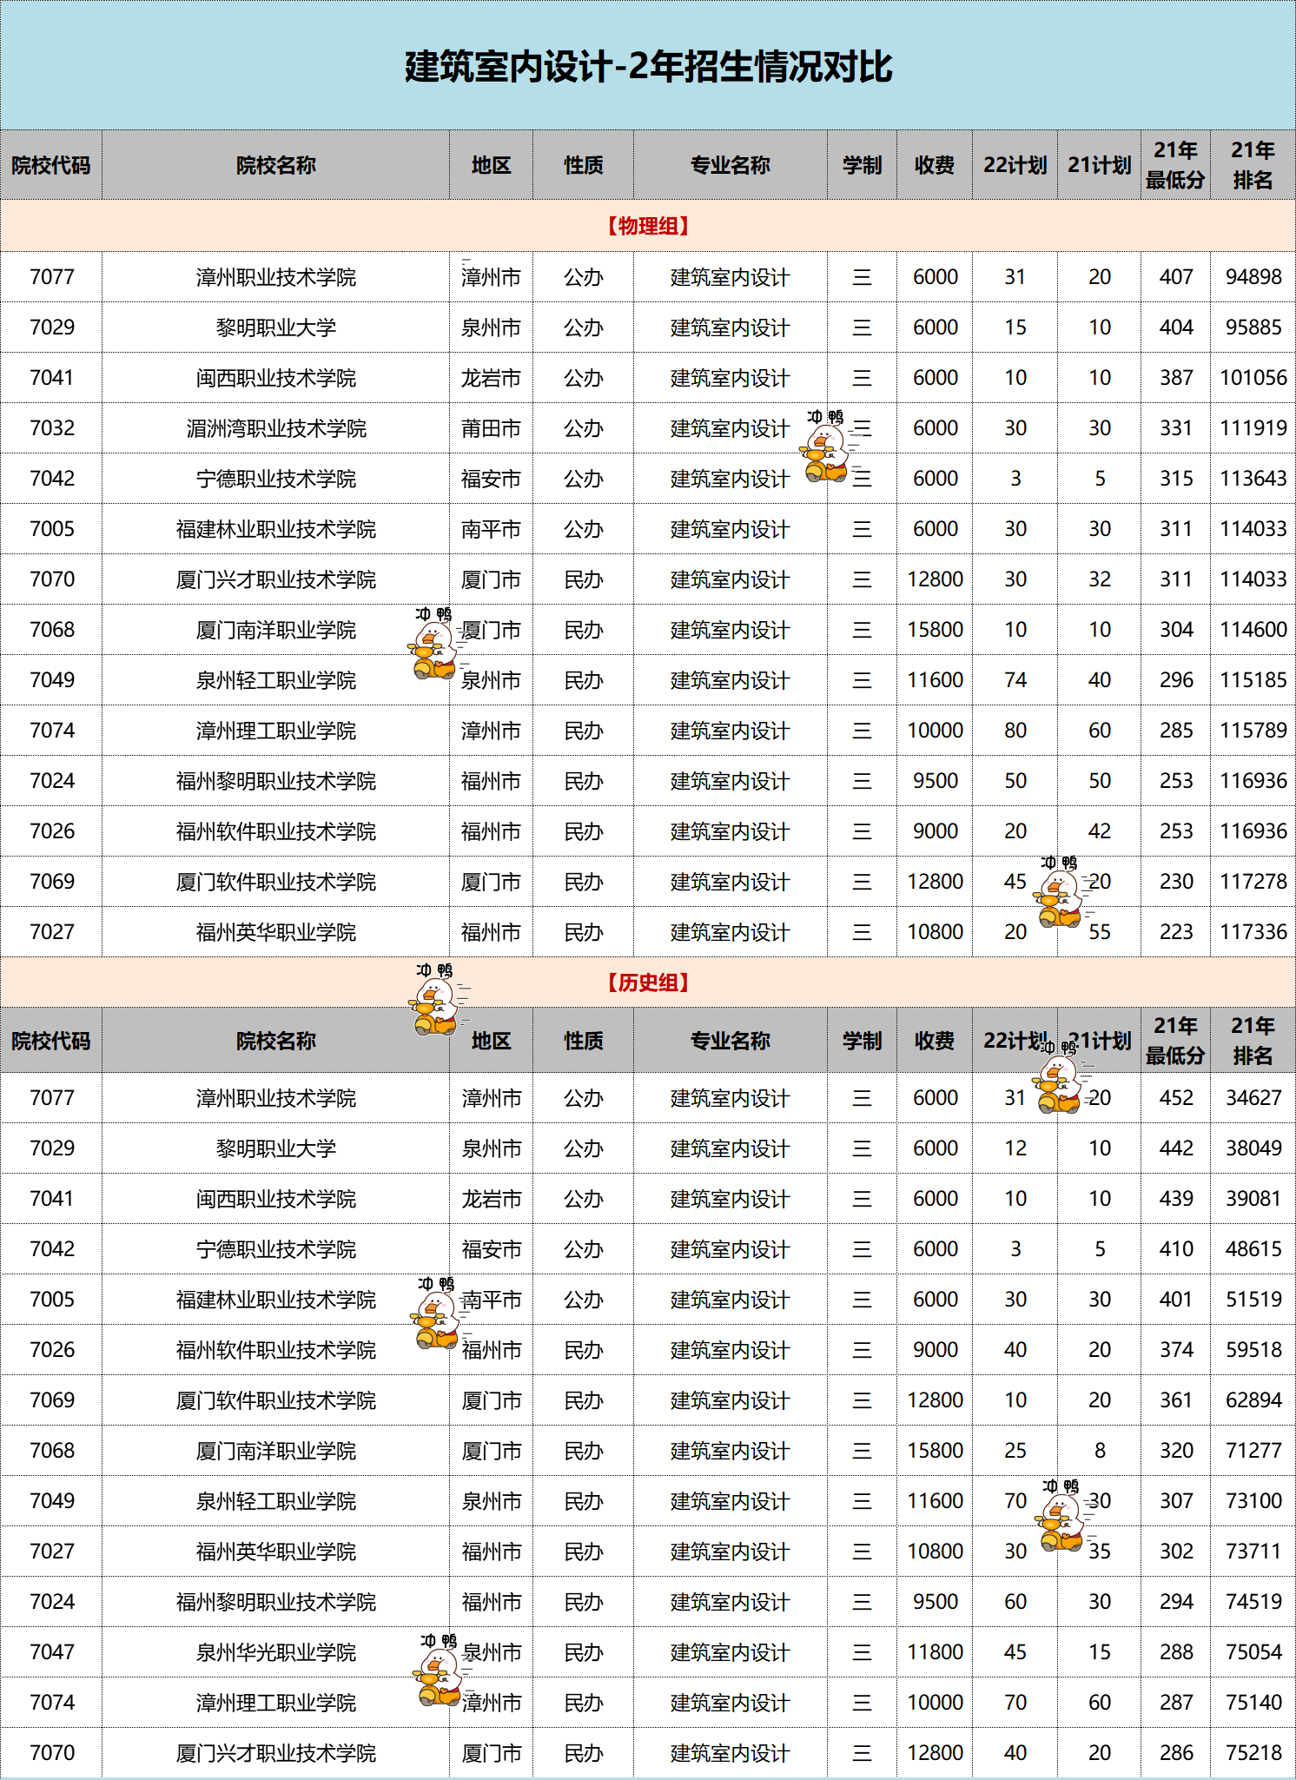Click minimum score 288

point(1176,1652)
